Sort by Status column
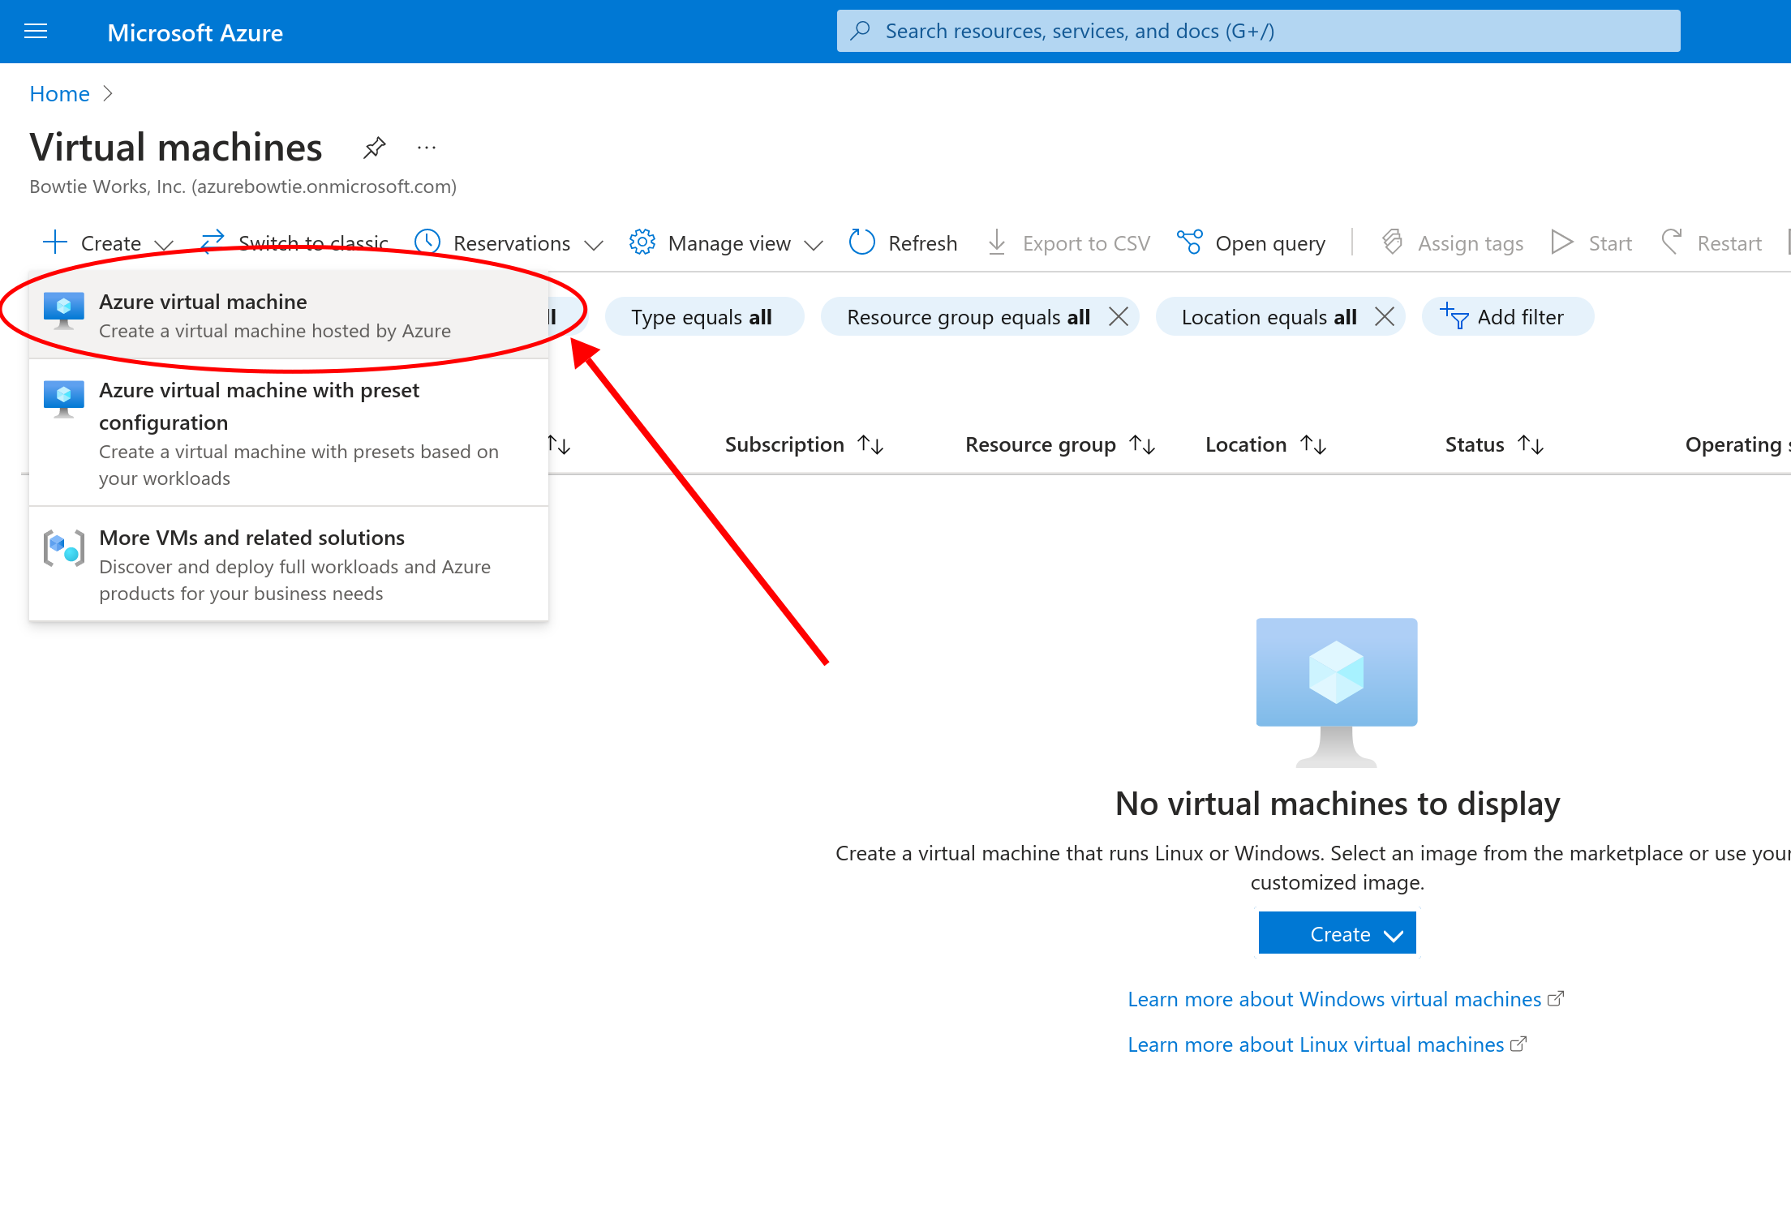 coord(1494,444)
